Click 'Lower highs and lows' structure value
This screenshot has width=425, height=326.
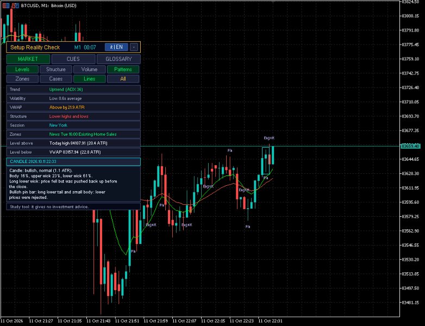click(x=68, y=116)
